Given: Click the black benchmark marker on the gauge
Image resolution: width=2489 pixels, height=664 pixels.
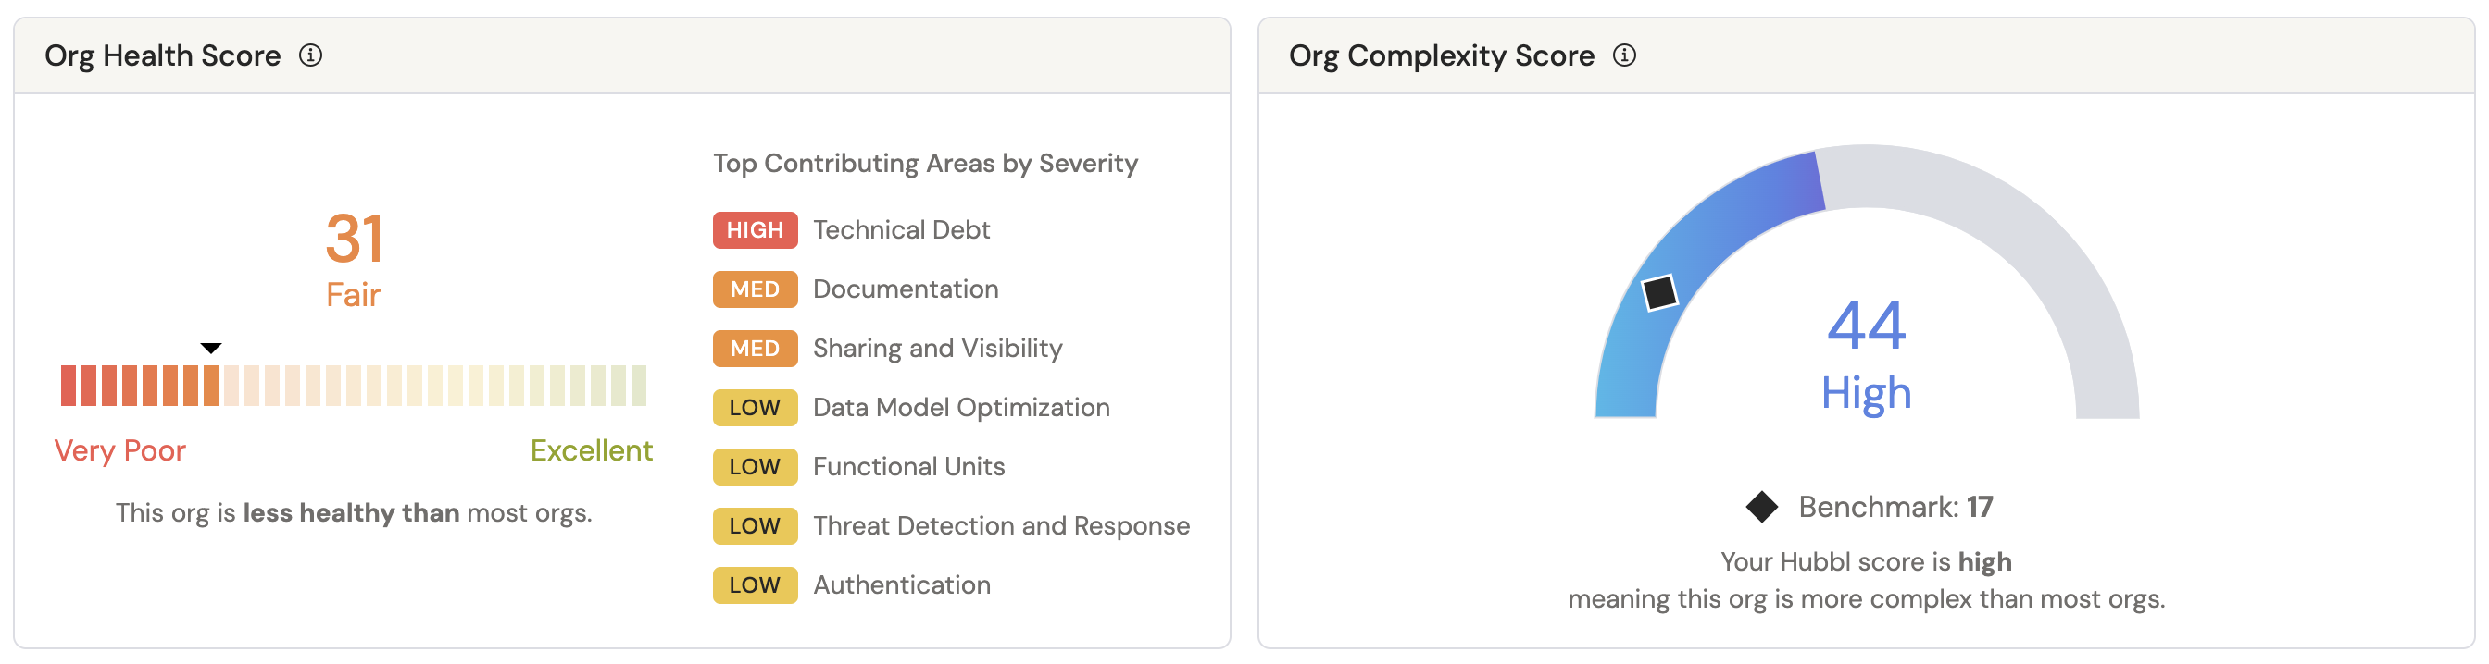Looking at the screenshot, I should (1660, 292).
